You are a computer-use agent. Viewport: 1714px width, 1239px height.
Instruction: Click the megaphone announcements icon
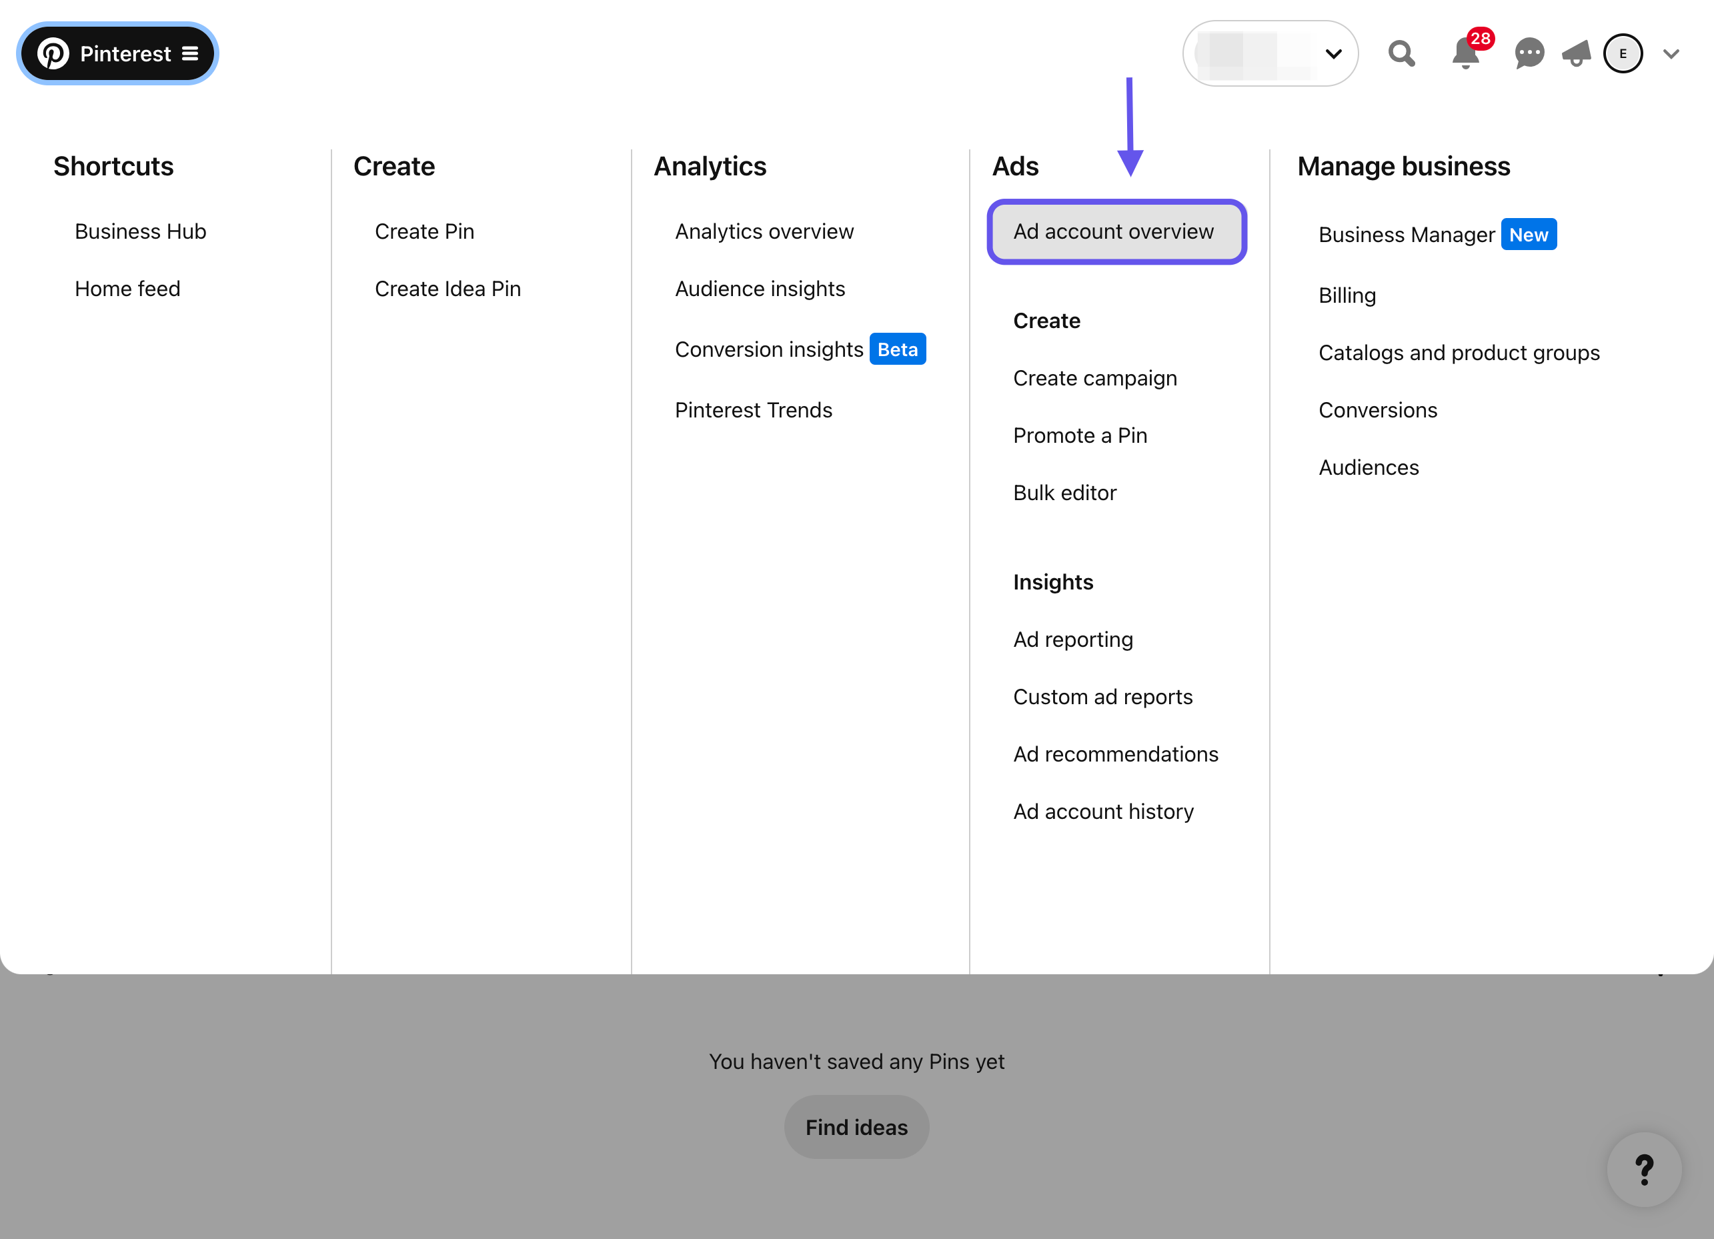(x=1577, y=53)
